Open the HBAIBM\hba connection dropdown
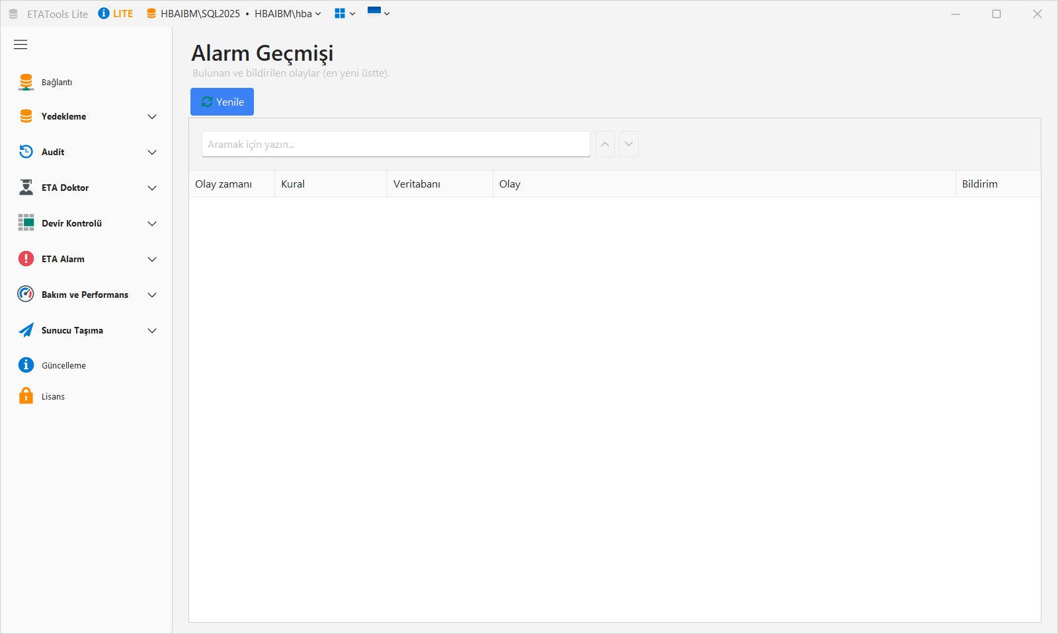The width and height of the screenshot is (1058, 634). tap(288, 14)
